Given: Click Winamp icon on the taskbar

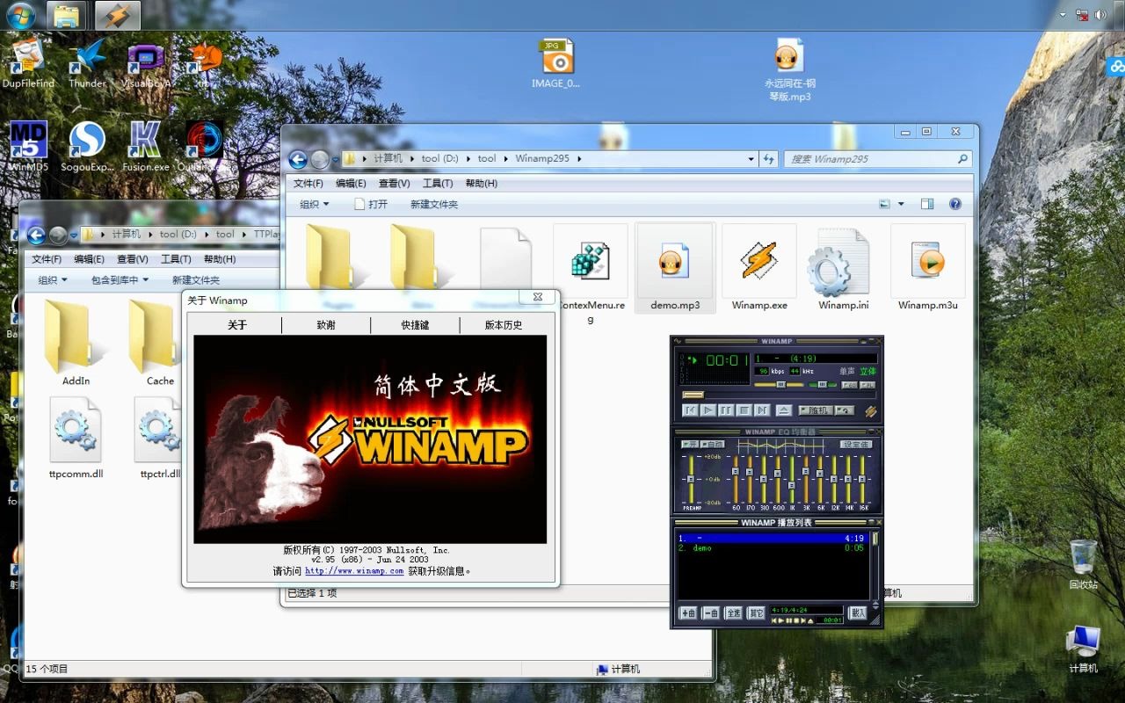Looking at the screenshot, I should [118, 15].
